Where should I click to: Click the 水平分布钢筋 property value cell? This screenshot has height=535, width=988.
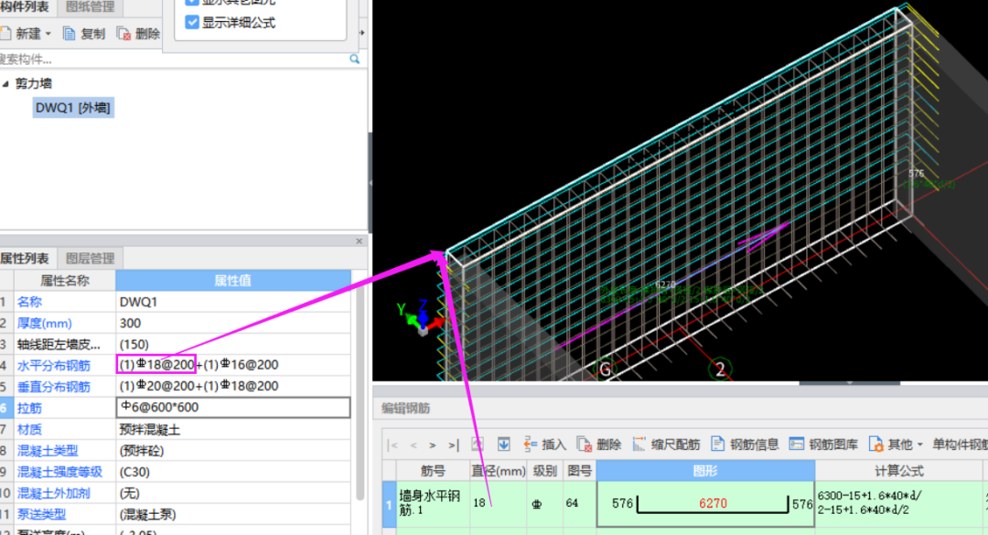coord(232,365)
